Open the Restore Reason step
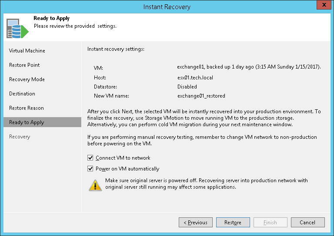334x236 pixels. click(x=27, y=108)
